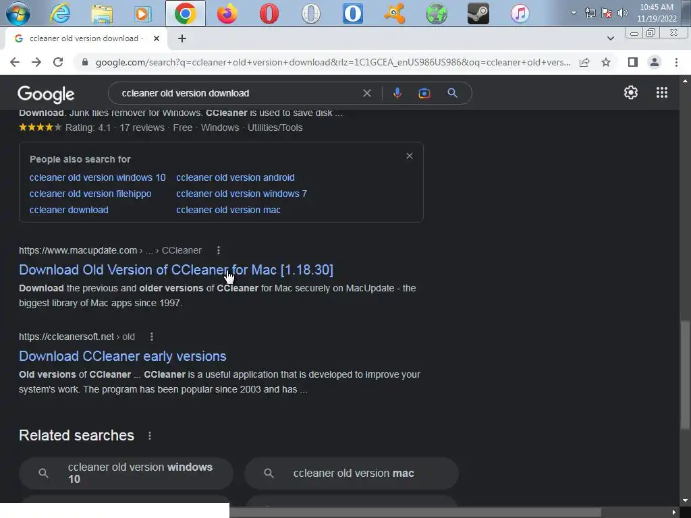
Task: Click the vertical page scrollbar thumb
Action: 685,375
